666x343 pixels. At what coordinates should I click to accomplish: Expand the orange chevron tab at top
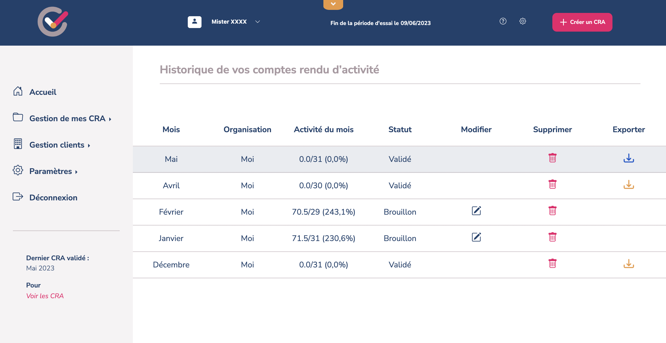(x=333, y=4)
